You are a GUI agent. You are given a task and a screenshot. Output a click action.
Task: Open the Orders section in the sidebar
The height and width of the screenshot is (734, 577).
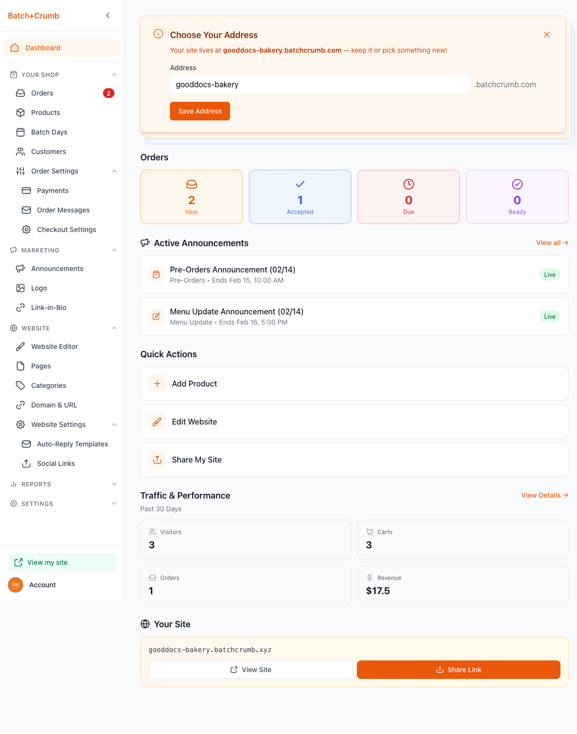[x=41, y=93]
